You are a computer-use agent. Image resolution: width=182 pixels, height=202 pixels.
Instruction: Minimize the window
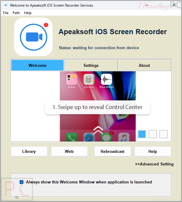[x=147, y=5]
